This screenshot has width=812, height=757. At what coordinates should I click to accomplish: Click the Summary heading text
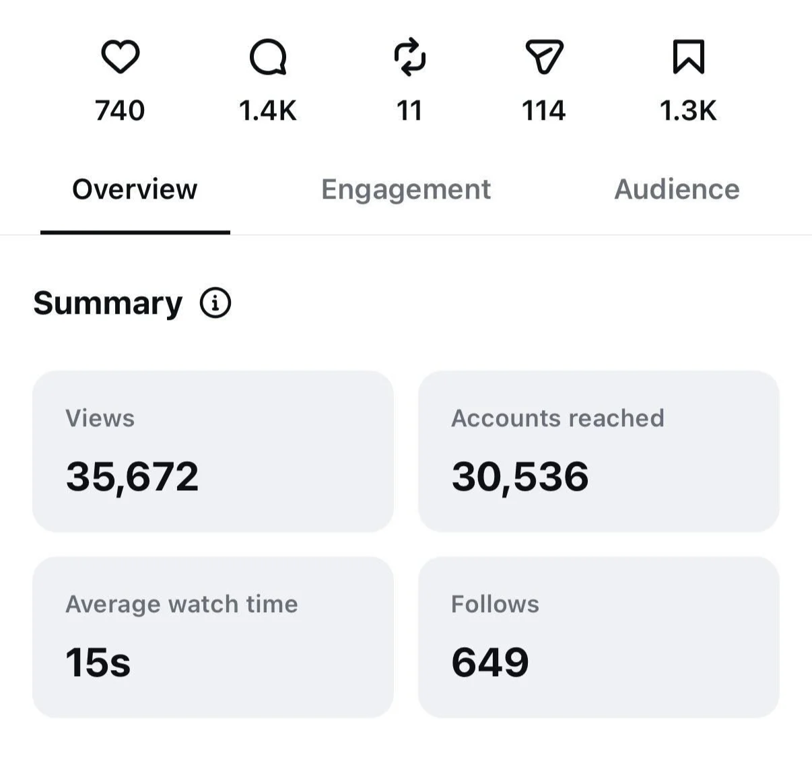coord(108,304)
